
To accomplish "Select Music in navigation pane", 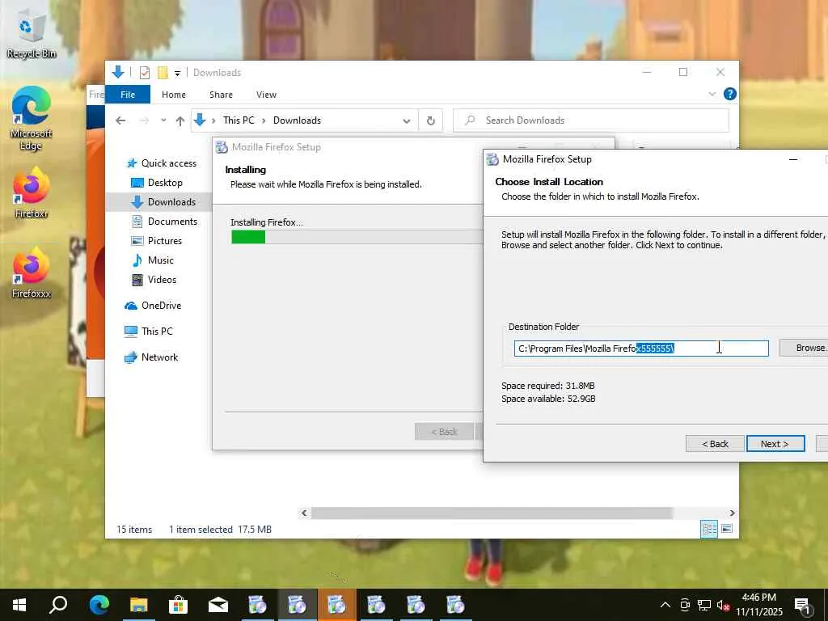I will 153,260.
